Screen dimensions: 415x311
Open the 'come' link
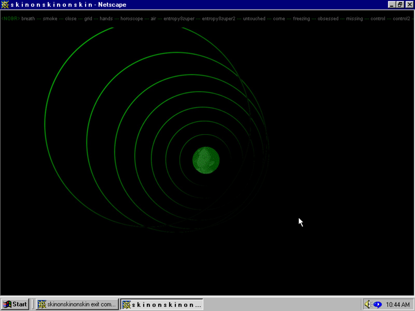coord(279,19)
